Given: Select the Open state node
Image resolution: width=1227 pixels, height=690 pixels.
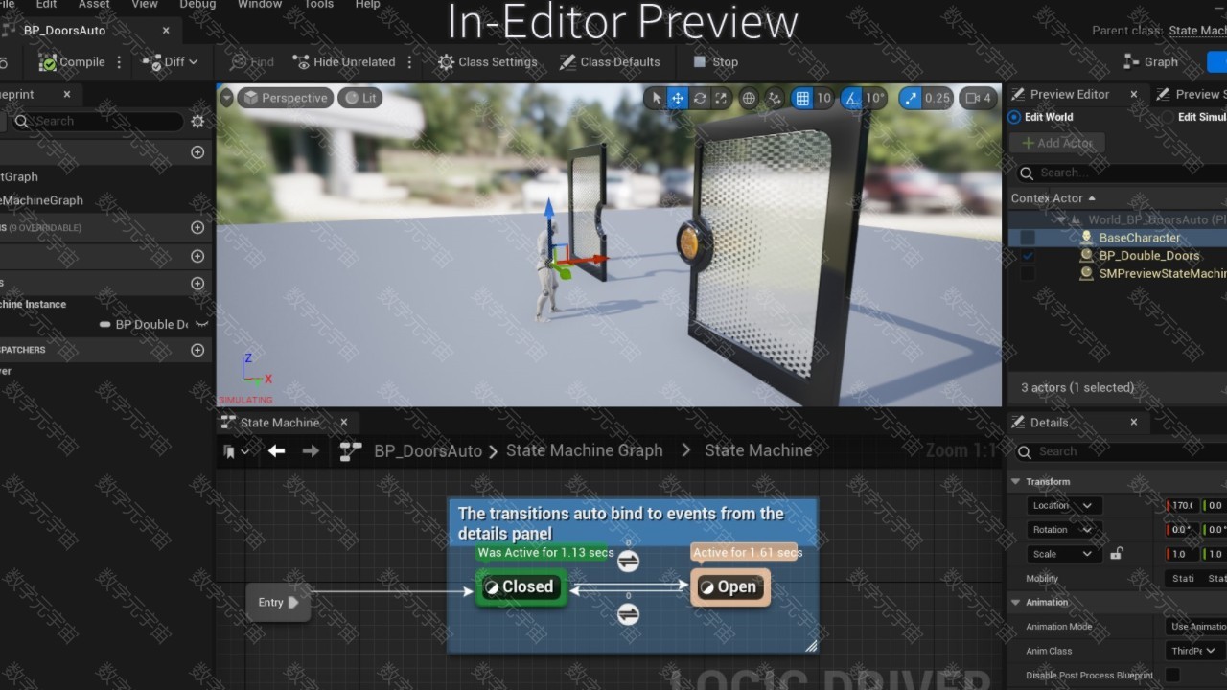Looking at the screenshot, I should tap(729, 586).
